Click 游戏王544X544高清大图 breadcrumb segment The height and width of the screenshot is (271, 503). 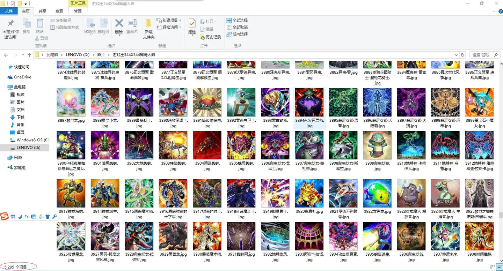134,55
